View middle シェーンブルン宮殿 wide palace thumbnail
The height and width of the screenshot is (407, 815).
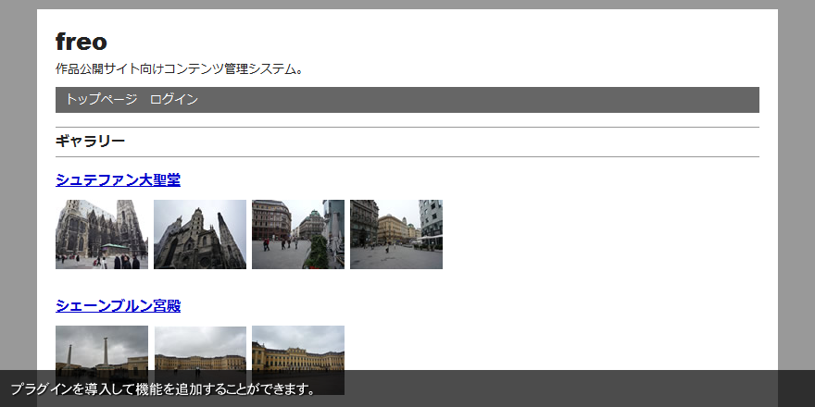pos(200,347)
